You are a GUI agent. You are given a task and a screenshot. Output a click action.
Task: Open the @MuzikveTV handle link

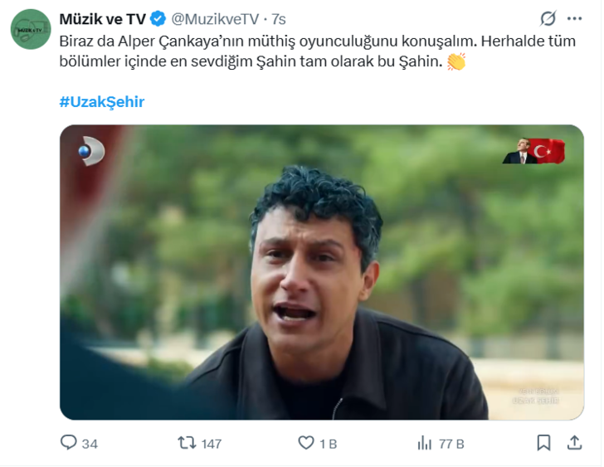coord(215,19)
